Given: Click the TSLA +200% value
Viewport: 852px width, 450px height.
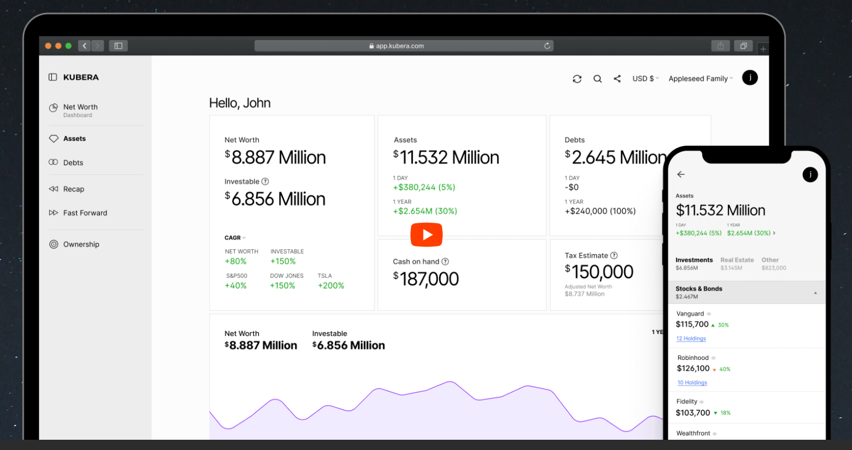Looking at the screenshot, I should [331, 285].
